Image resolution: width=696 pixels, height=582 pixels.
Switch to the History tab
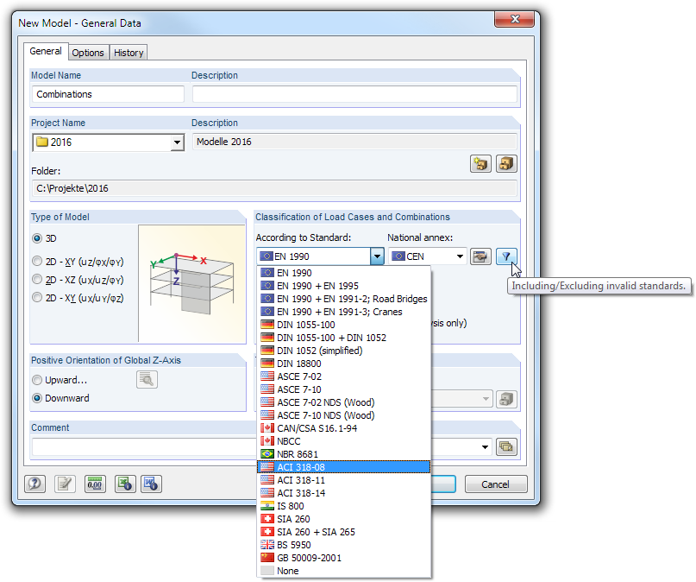(128, 52)
